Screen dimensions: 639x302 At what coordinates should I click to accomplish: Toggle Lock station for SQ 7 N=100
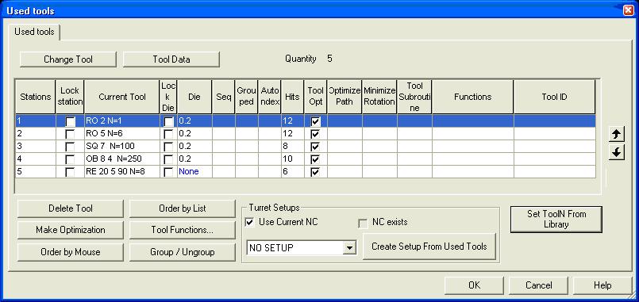(71, 147)
